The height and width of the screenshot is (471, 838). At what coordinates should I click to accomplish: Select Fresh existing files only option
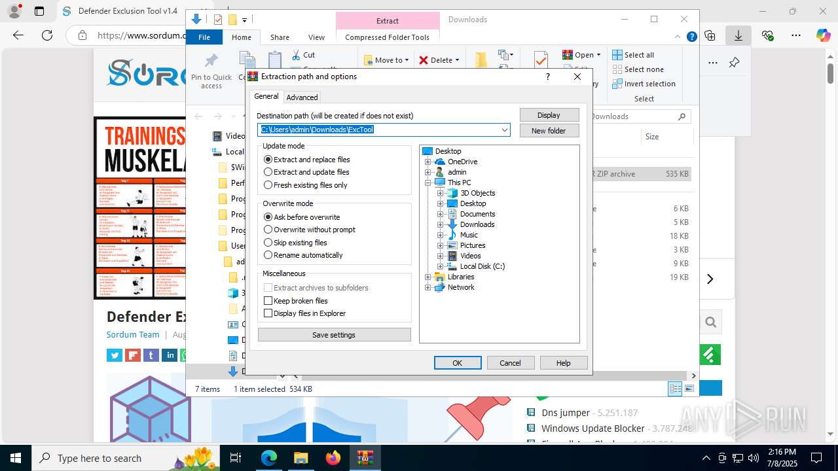tap(306, 185)
